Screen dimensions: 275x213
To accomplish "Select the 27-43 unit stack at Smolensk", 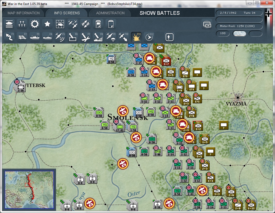I will click(120, 127).
